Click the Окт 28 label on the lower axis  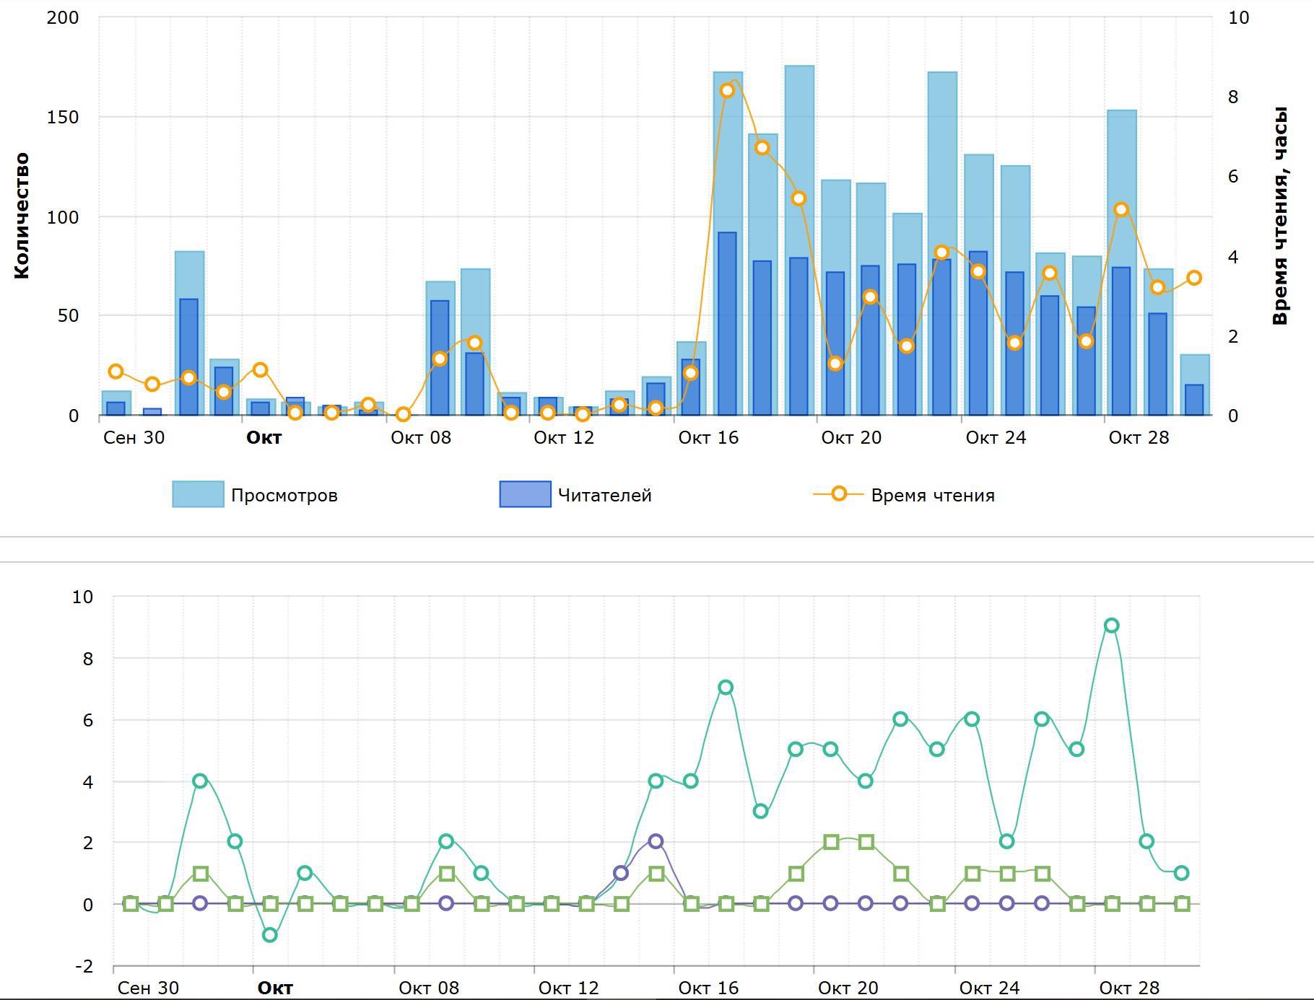1129,988
